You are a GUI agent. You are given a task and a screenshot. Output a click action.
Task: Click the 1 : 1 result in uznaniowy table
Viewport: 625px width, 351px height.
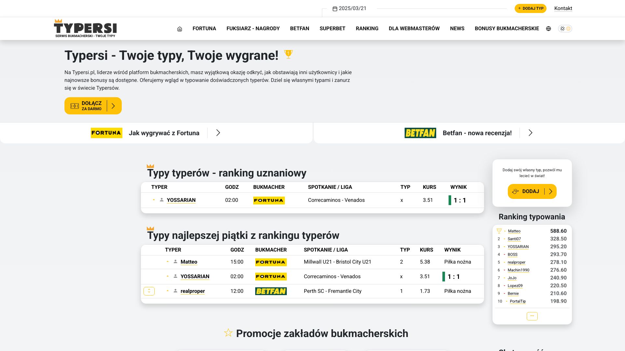[460, 201]
